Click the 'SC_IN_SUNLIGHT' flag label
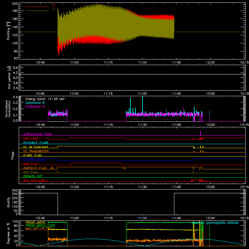 click(36, 147)
